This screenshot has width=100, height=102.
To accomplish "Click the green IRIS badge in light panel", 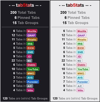I will (80, 44).
